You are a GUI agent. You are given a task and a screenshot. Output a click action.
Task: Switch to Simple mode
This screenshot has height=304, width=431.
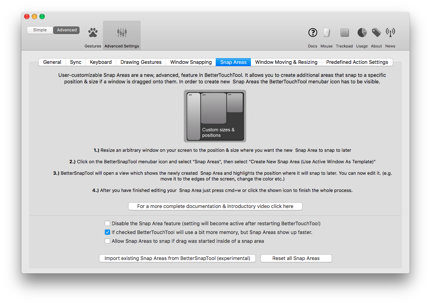[40, 30]
